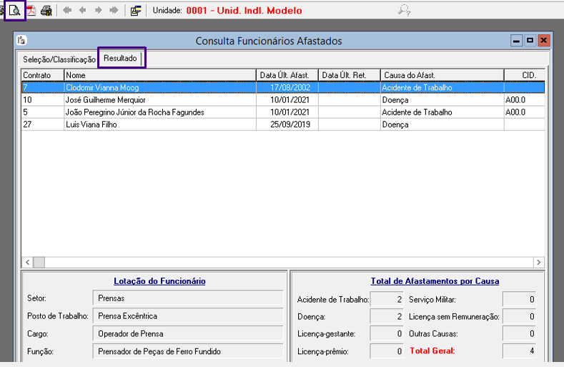Open the Resultado tab
The width and height of the screenshot is (564, 367).
[121, 58]
